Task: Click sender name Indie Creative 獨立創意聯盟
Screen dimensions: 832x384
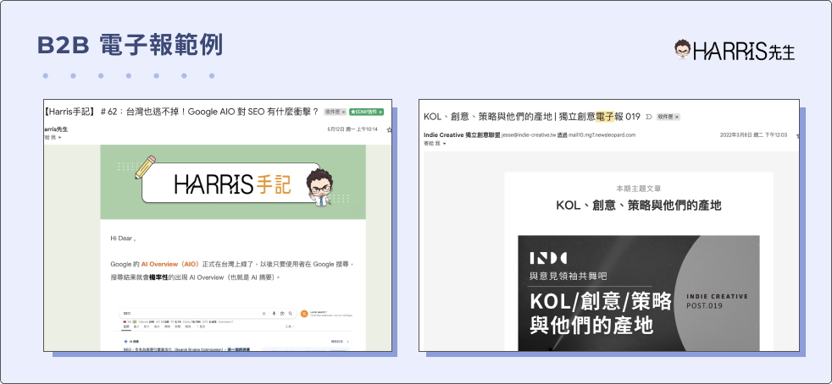Action: (x=462, y=135)
